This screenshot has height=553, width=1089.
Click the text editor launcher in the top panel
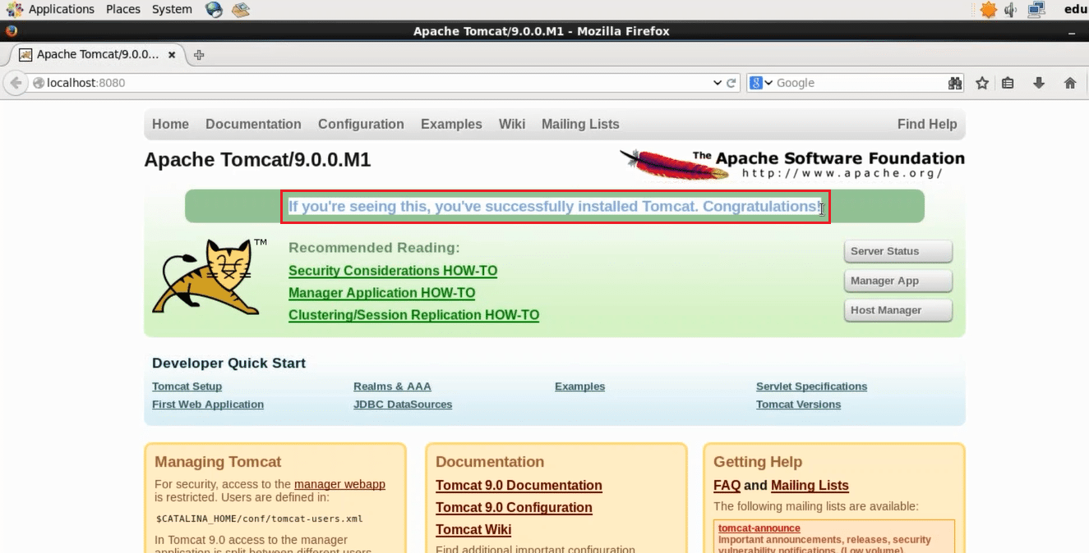tap(240, 10)
